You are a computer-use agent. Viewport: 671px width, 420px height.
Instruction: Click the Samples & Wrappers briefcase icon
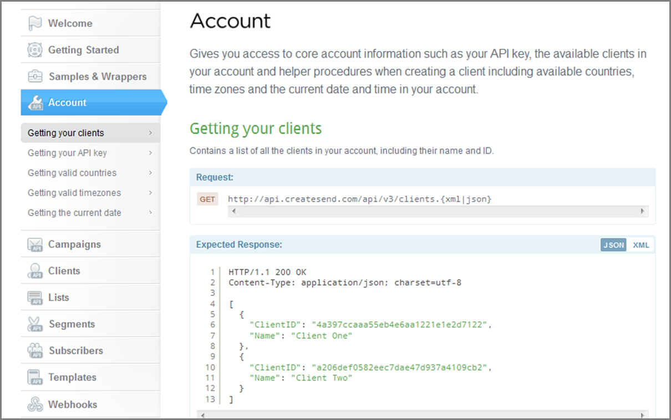tap(35, 76)
